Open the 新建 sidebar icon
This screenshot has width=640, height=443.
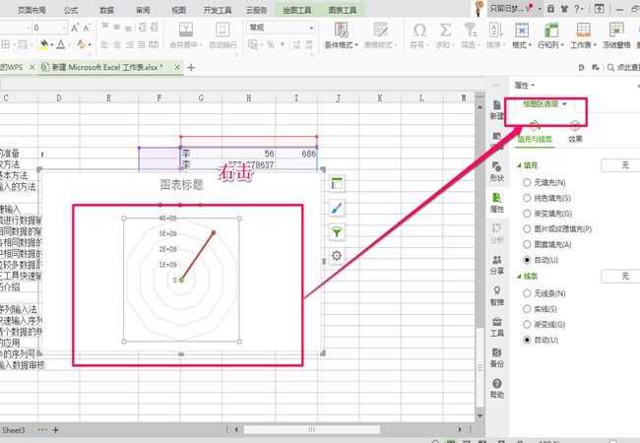[x=496, y=110]
